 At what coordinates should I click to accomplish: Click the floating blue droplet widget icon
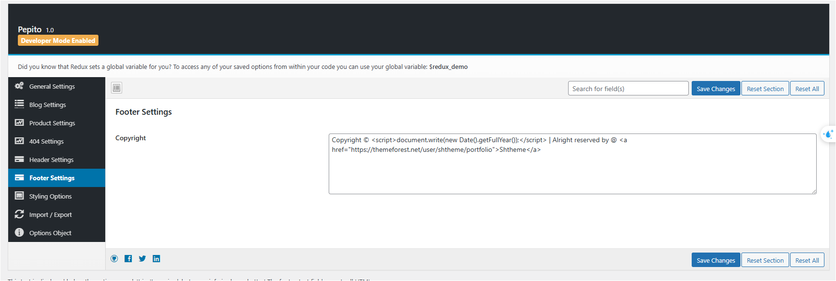point(829,134)
